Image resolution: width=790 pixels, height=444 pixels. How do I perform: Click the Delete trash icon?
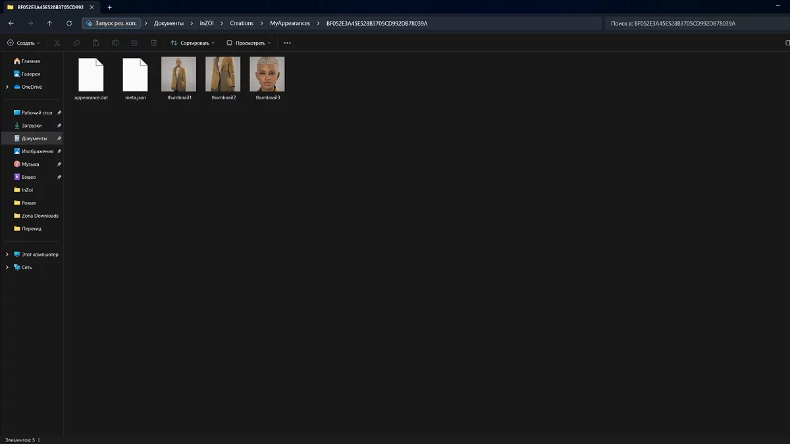pyautogui.click(x=154, y=43)
